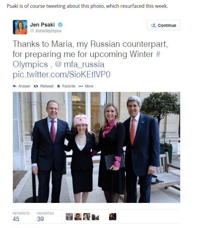Click the first retweeter avatar

[69, 217]
